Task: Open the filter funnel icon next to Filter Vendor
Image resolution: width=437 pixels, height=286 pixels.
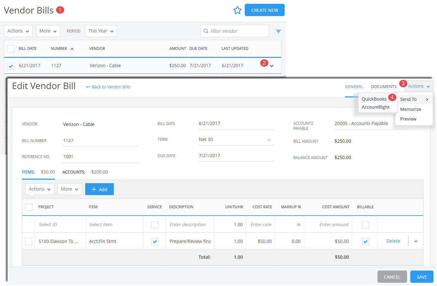Action: (x=278, y=31)
